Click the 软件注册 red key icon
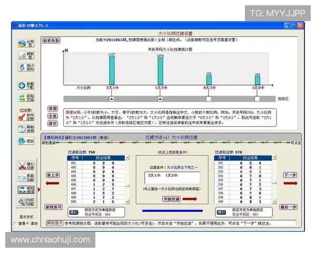Image resolution: width=316 pixels, height=253 pixels. click(26, 117)
